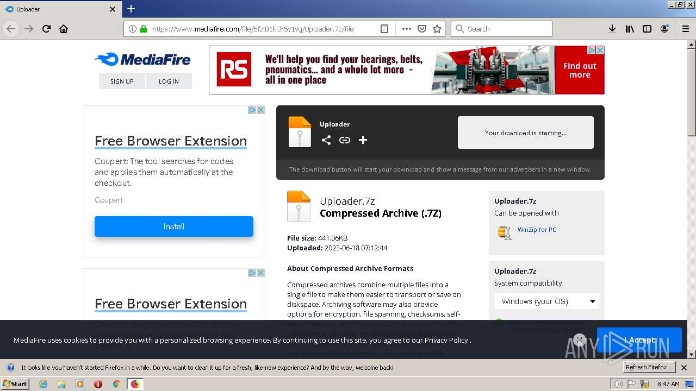Open the Firefox home page icon
The image size is (696, 391).
(64, 29)
